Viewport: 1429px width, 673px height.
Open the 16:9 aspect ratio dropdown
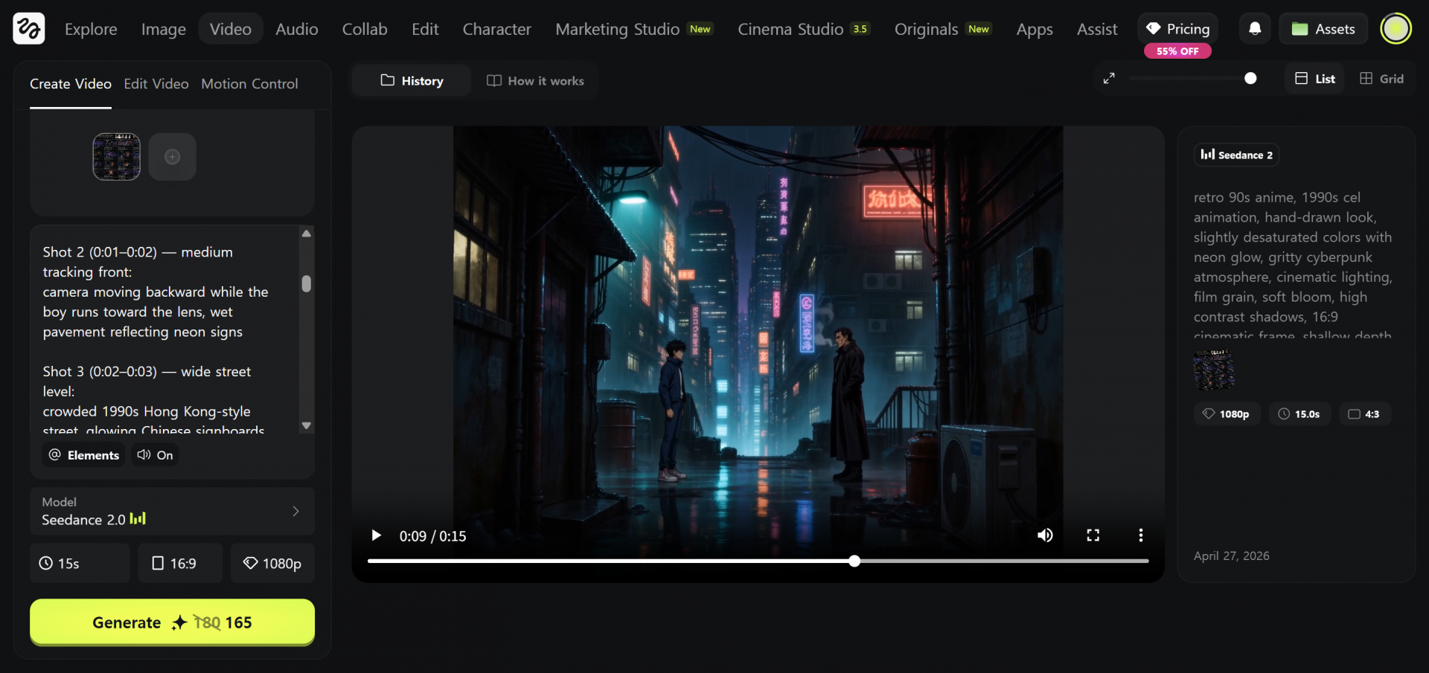(x=180, y=563)
